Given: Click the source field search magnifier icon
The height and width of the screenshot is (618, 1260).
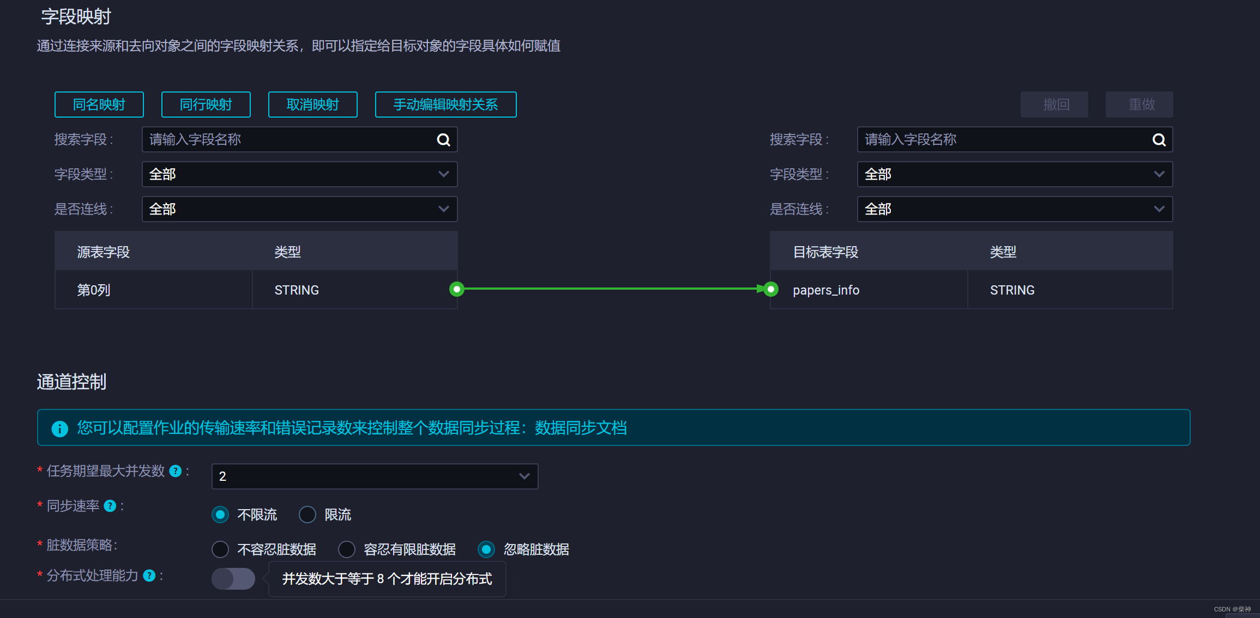Looking at the screenshot, I should [x=443, y=140].
